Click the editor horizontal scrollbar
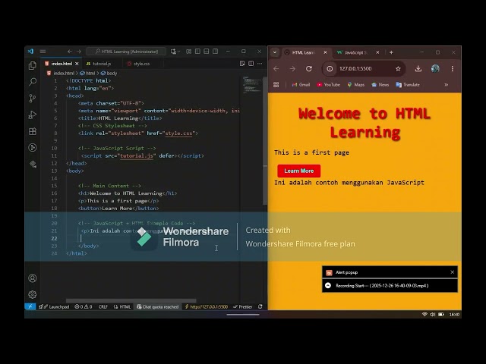The height and width of the screenshot is (364, 486). 131,300
